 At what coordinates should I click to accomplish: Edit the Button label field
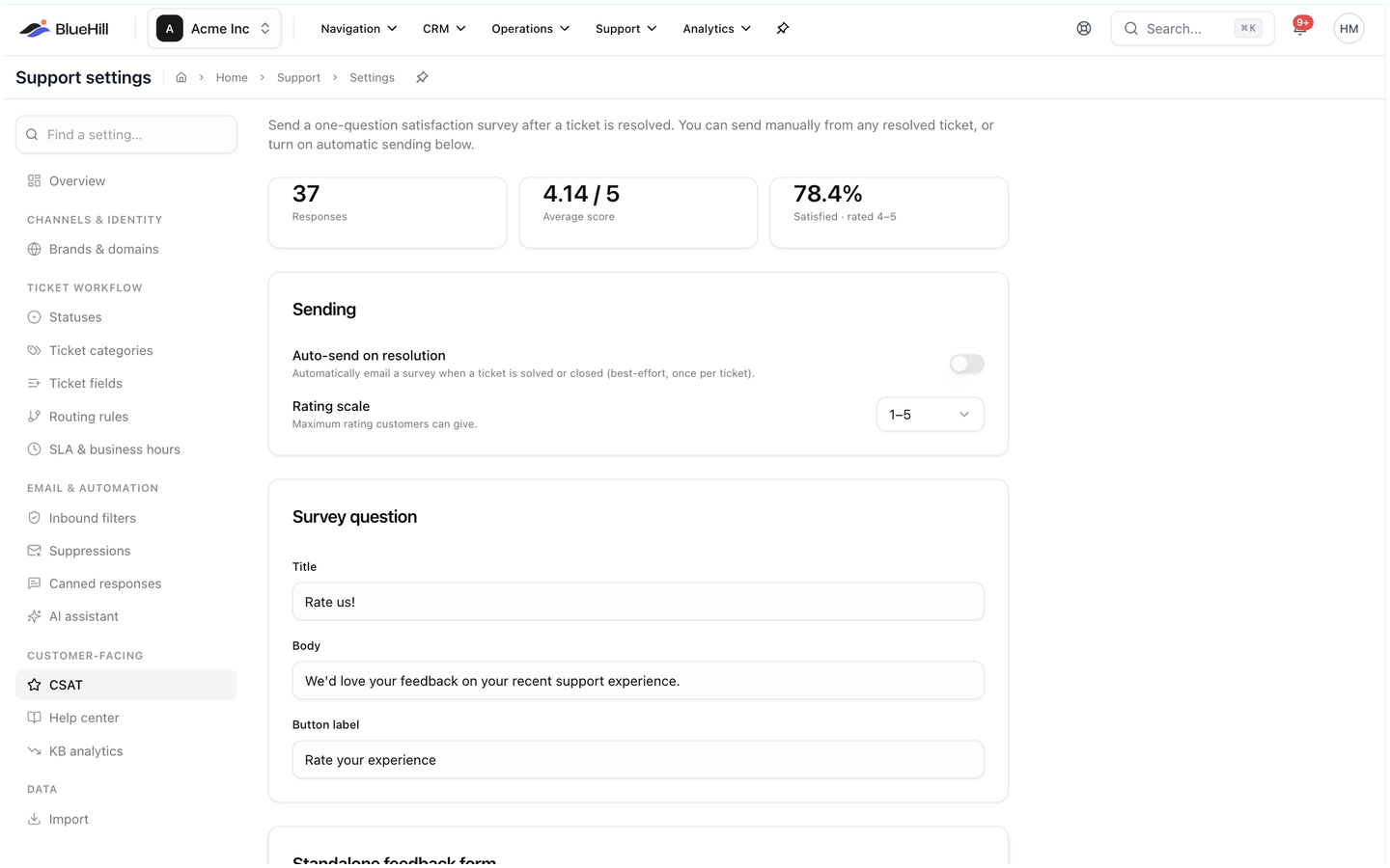638,760
